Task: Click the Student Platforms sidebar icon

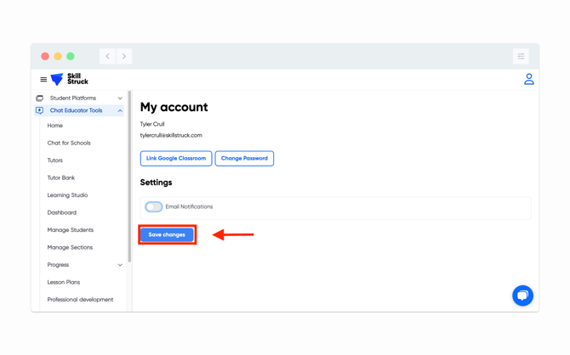Action: point(39,99)
